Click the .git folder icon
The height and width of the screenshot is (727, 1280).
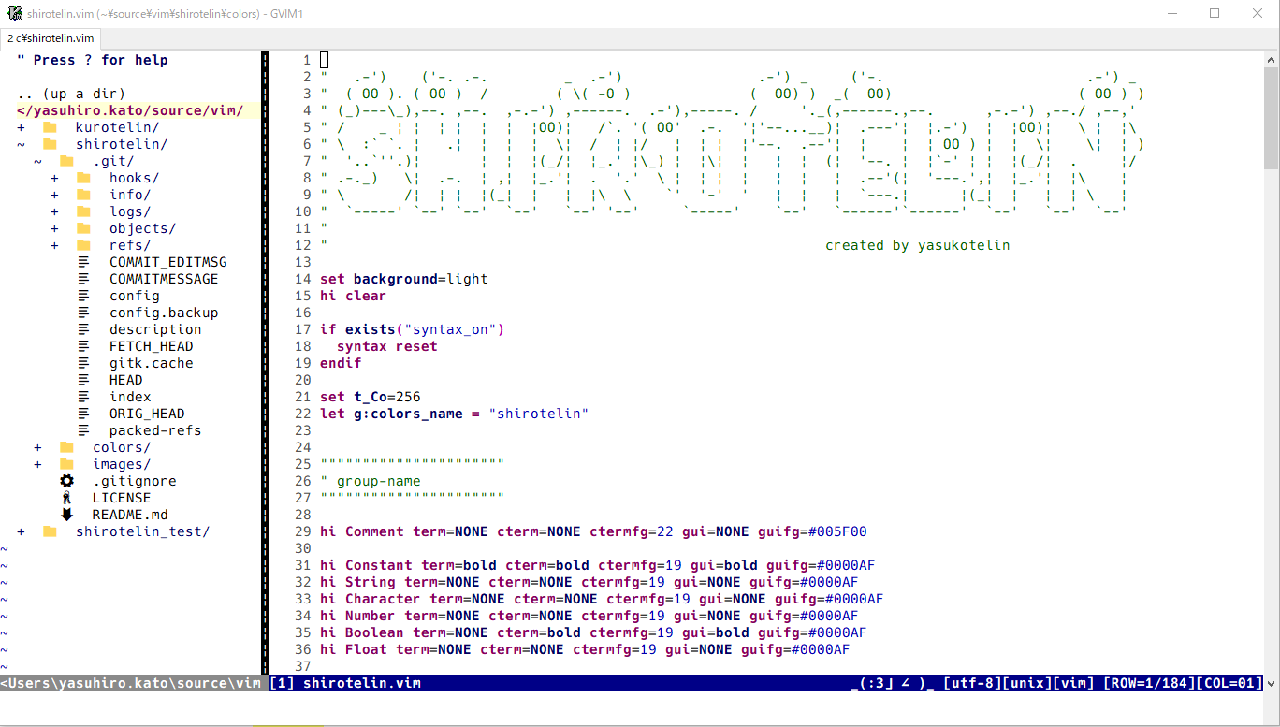(x=66, y=161)
